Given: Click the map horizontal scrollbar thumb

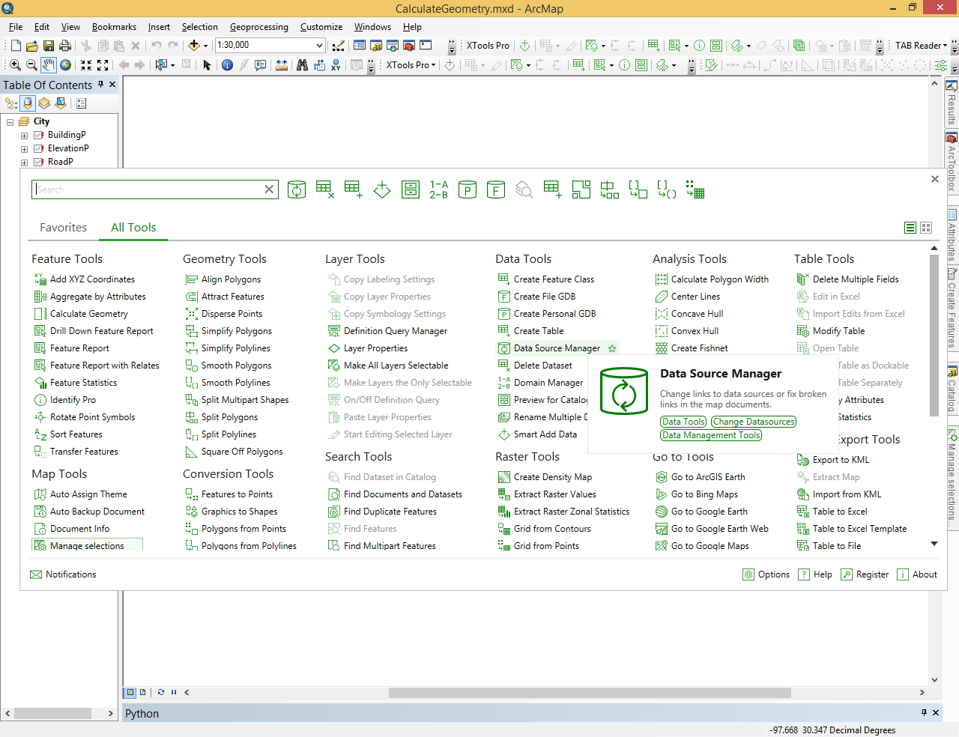Looking at the screenshot, I should (x=590, y=692).
